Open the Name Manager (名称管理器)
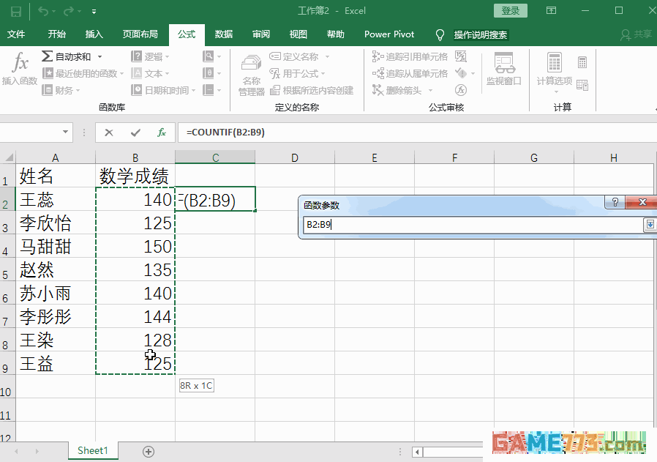 (x=251, y=75)
